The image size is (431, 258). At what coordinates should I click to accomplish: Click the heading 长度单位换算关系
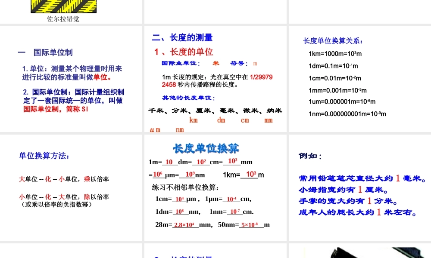[x=333, y=41]
